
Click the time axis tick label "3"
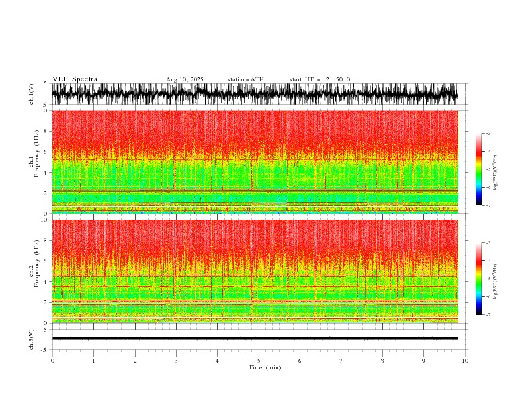(x=176, y=361)
